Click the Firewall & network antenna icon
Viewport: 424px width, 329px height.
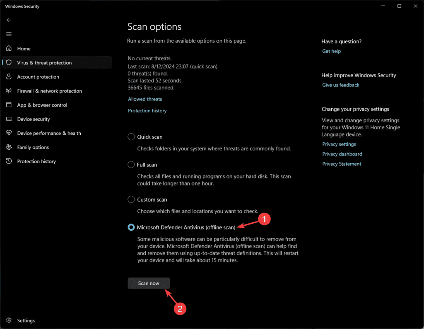point(9,91)
